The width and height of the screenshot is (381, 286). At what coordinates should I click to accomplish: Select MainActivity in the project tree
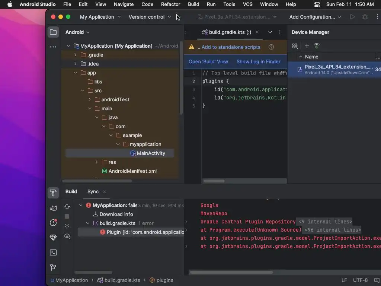click(x=120, y=153)
